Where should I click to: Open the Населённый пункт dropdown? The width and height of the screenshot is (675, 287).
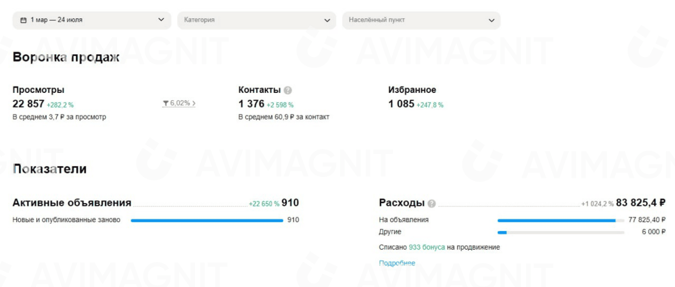421,20
